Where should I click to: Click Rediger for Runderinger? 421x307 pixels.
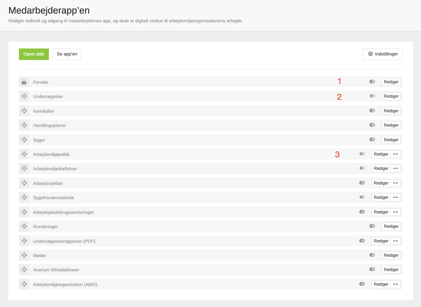[391, 226]
